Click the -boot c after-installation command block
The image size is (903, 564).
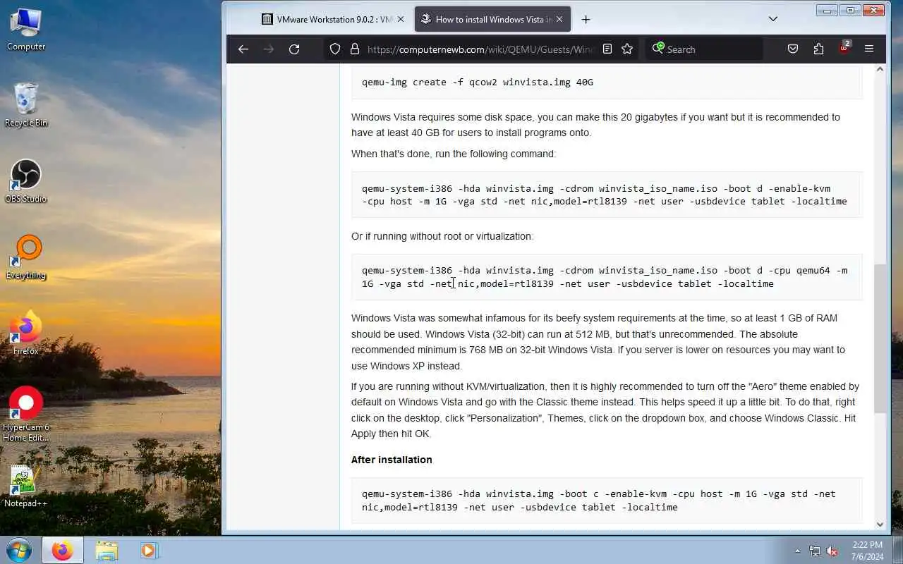pos(607,501)
